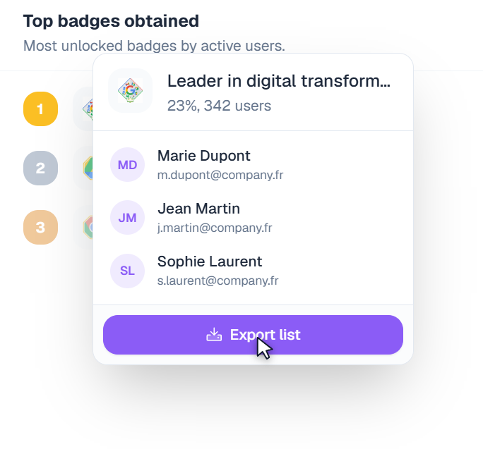
Task: Click the silver rank 2 badge
Action: point(40,168)
